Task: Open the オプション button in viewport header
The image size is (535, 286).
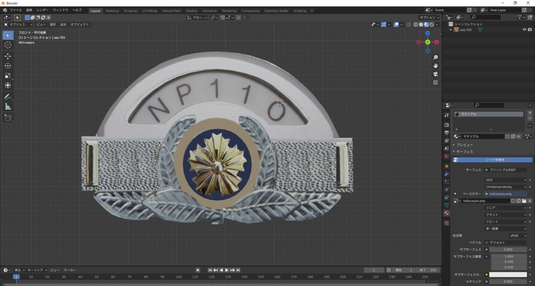Action: click(429, 17)
